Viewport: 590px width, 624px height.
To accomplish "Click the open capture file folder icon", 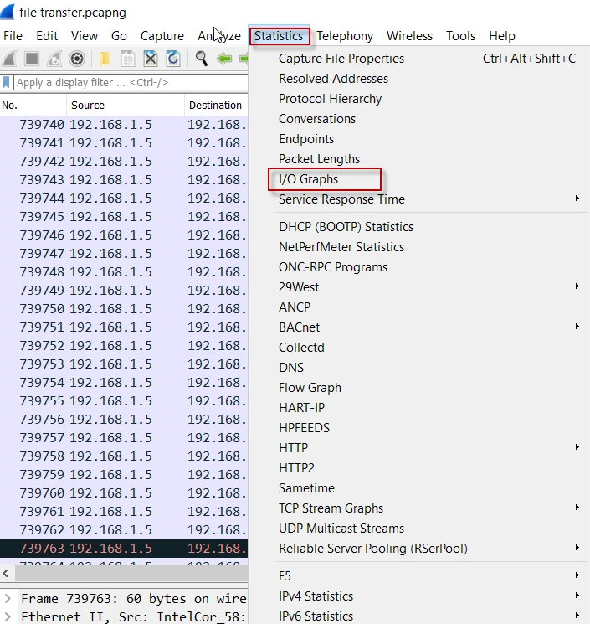I will coord(105,59).
